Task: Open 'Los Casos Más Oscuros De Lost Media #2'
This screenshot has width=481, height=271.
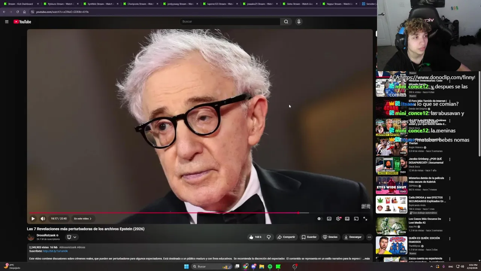Action: pyautogui.click(x=425, y=221)
